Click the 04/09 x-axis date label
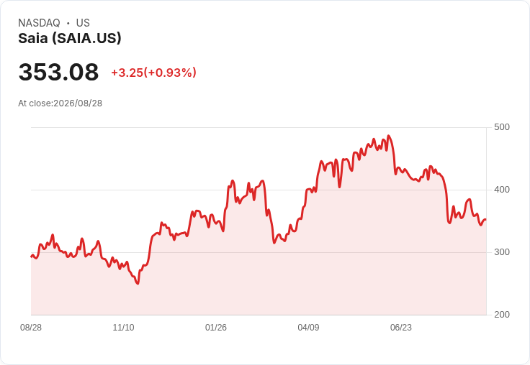 [x=308, y=327]
